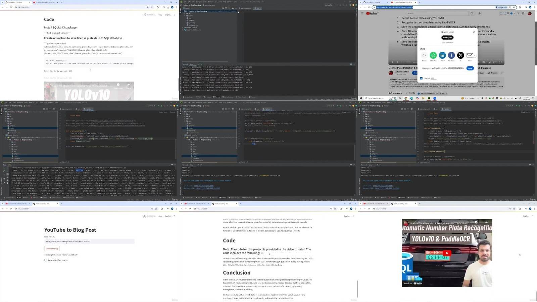Click Watch later on the YOLOv10 embed
Image resolution: width=537 pixels, height=302 pixels.
[x=118, y=85]
